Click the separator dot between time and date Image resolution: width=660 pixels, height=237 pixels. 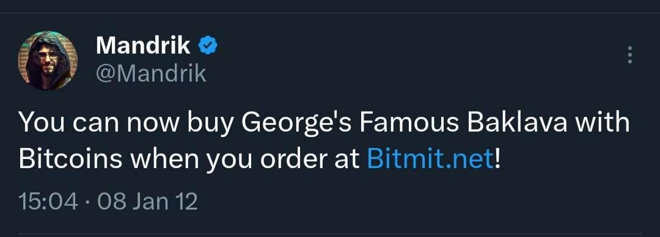[x=88, y=203]
